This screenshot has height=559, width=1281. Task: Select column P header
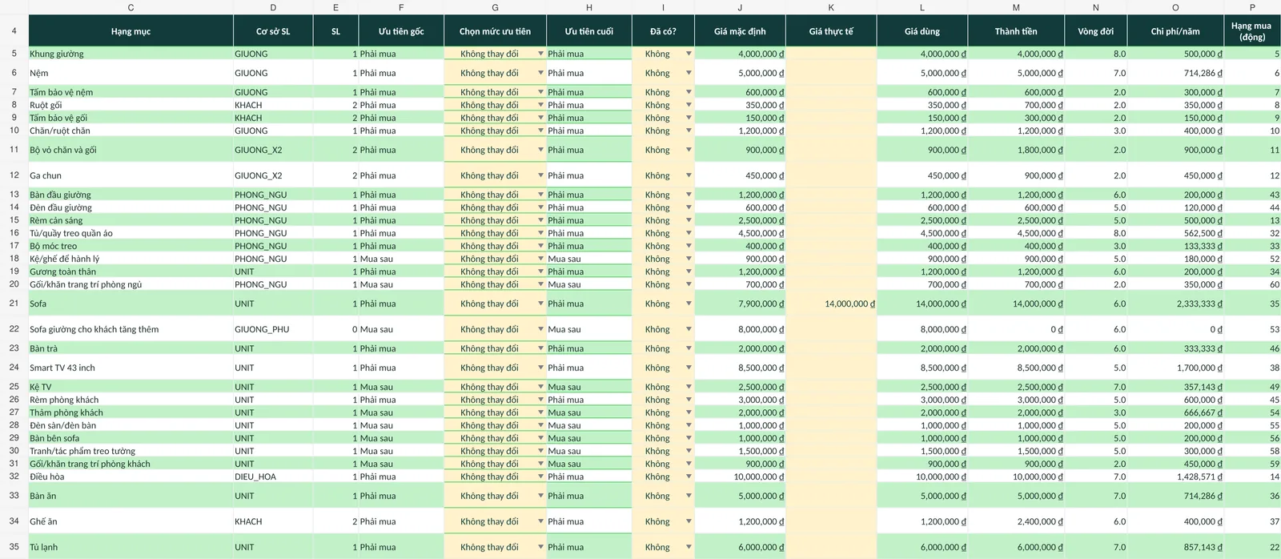1252,7
